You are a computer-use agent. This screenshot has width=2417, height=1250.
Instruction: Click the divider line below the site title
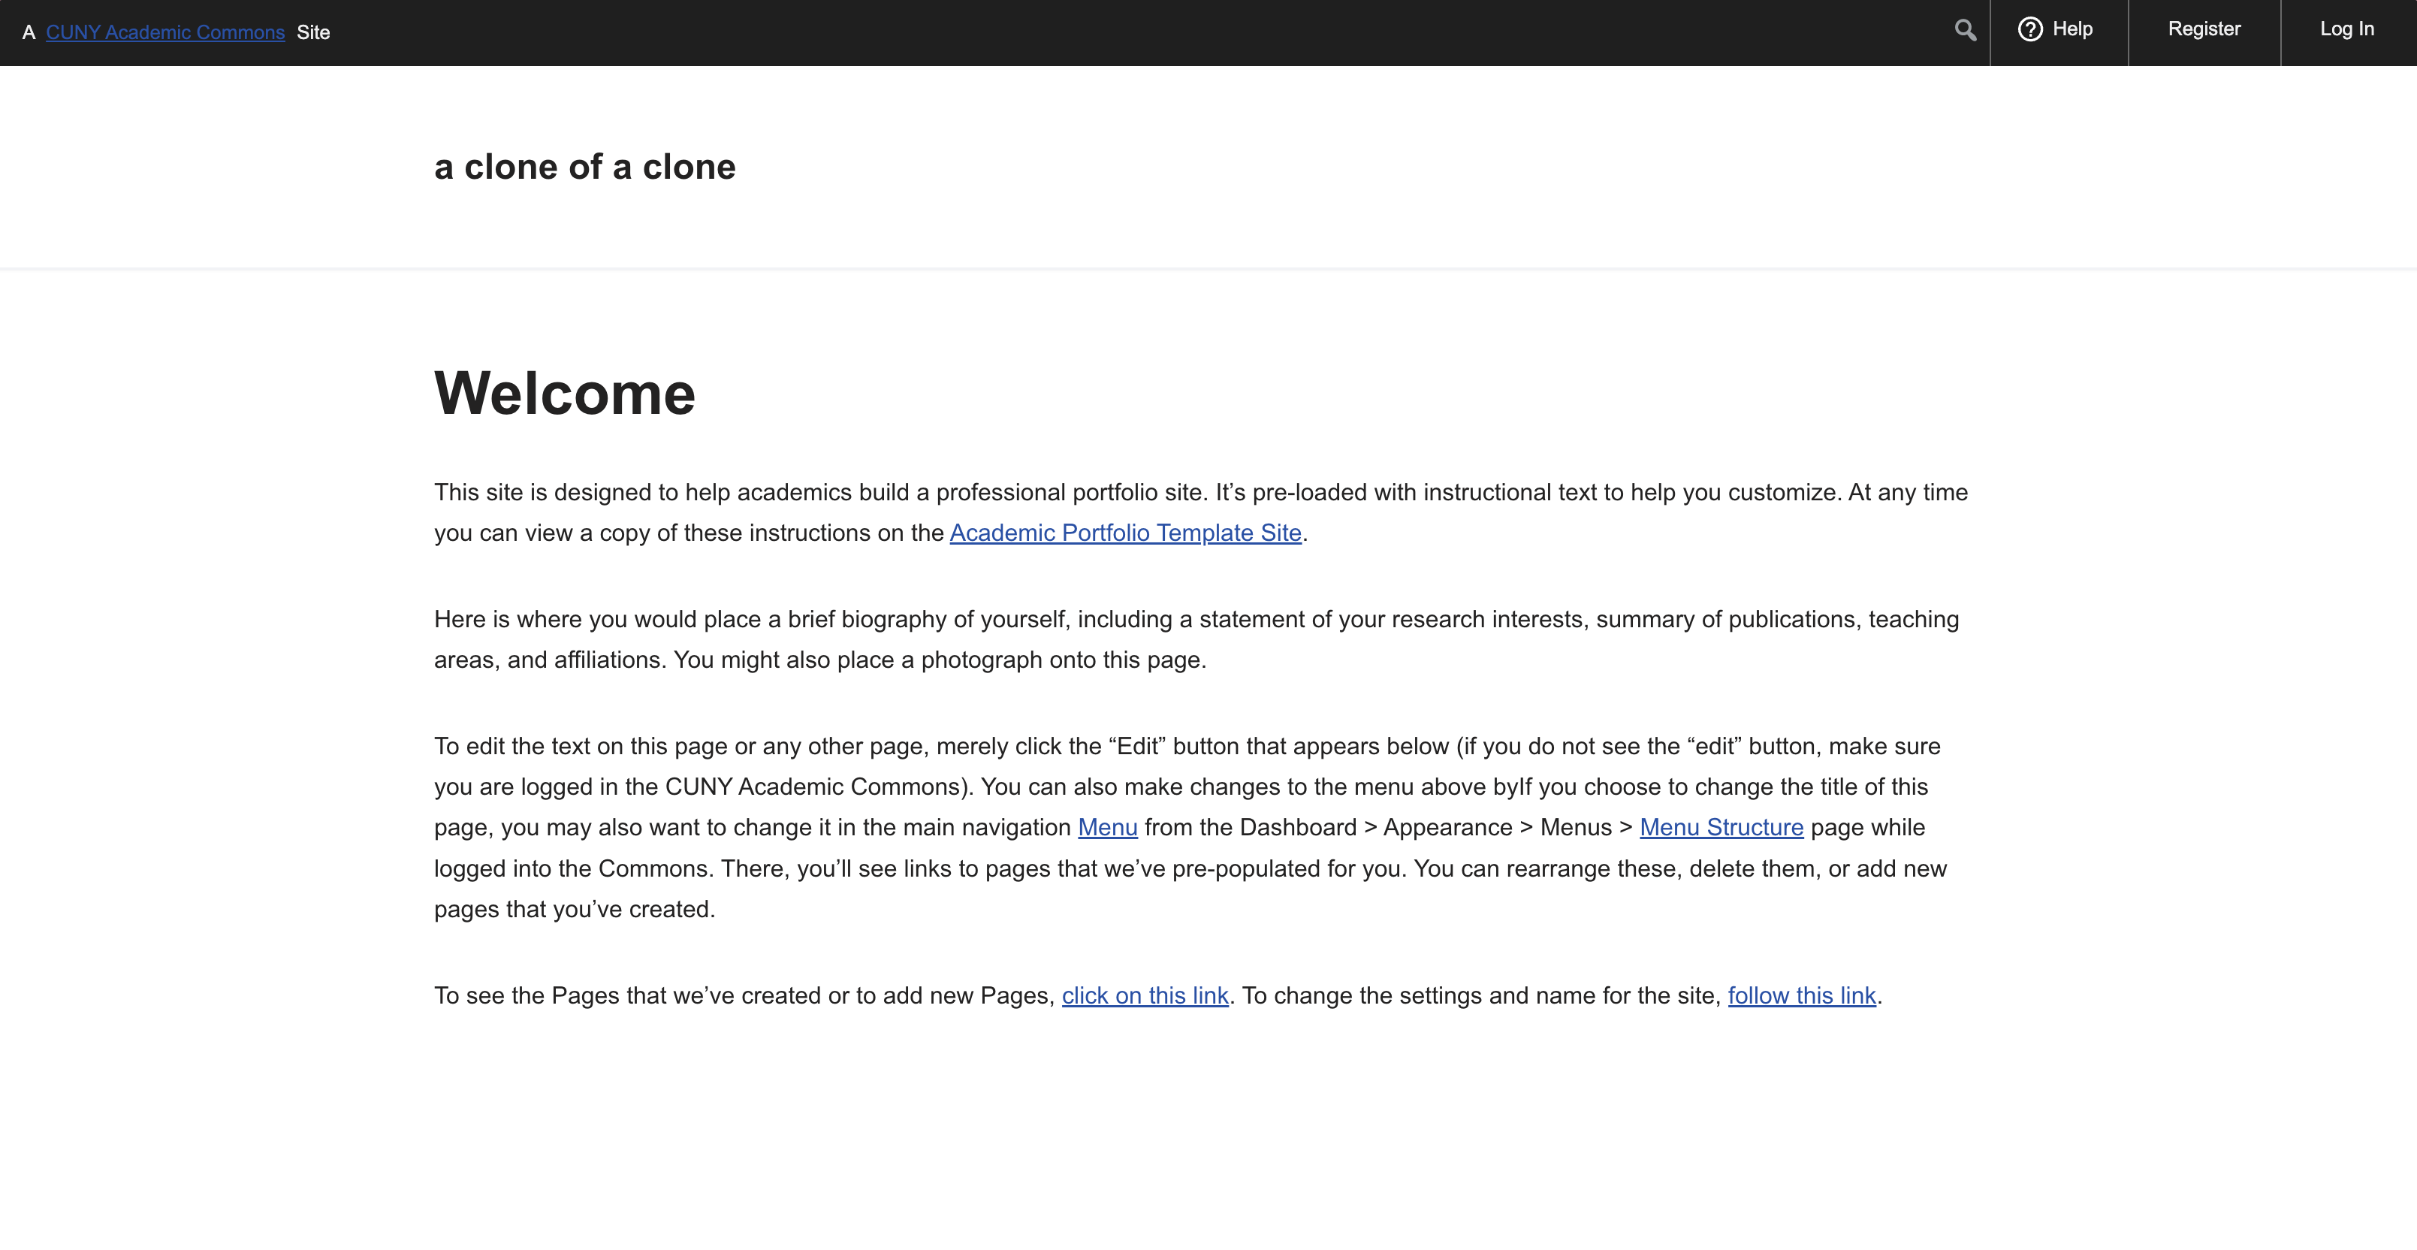click(x=1208, y=270)
